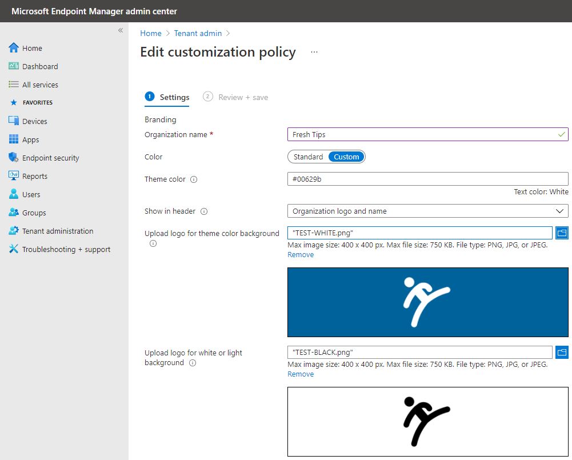Browse file for TEST-BLACK.png logo
Screen dimensions: 572x460
(562, 353)
